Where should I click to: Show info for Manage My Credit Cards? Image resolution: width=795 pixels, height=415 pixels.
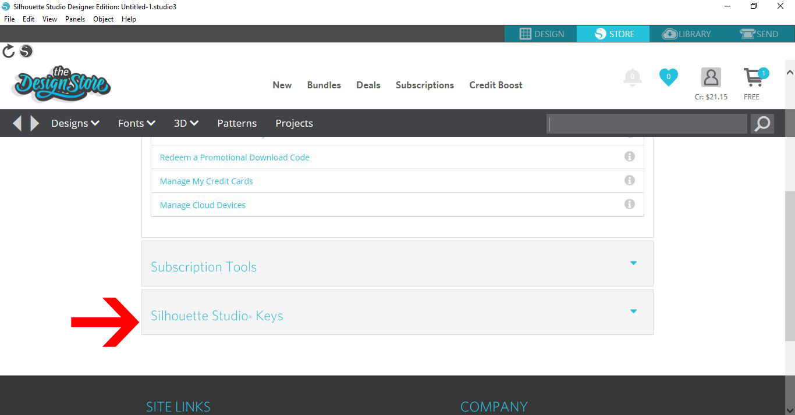tap(629, 181)
